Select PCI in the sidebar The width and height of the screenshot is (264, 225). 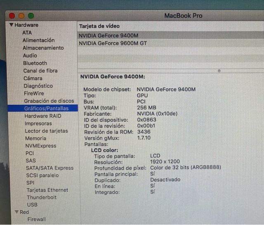tap(30, 153)
